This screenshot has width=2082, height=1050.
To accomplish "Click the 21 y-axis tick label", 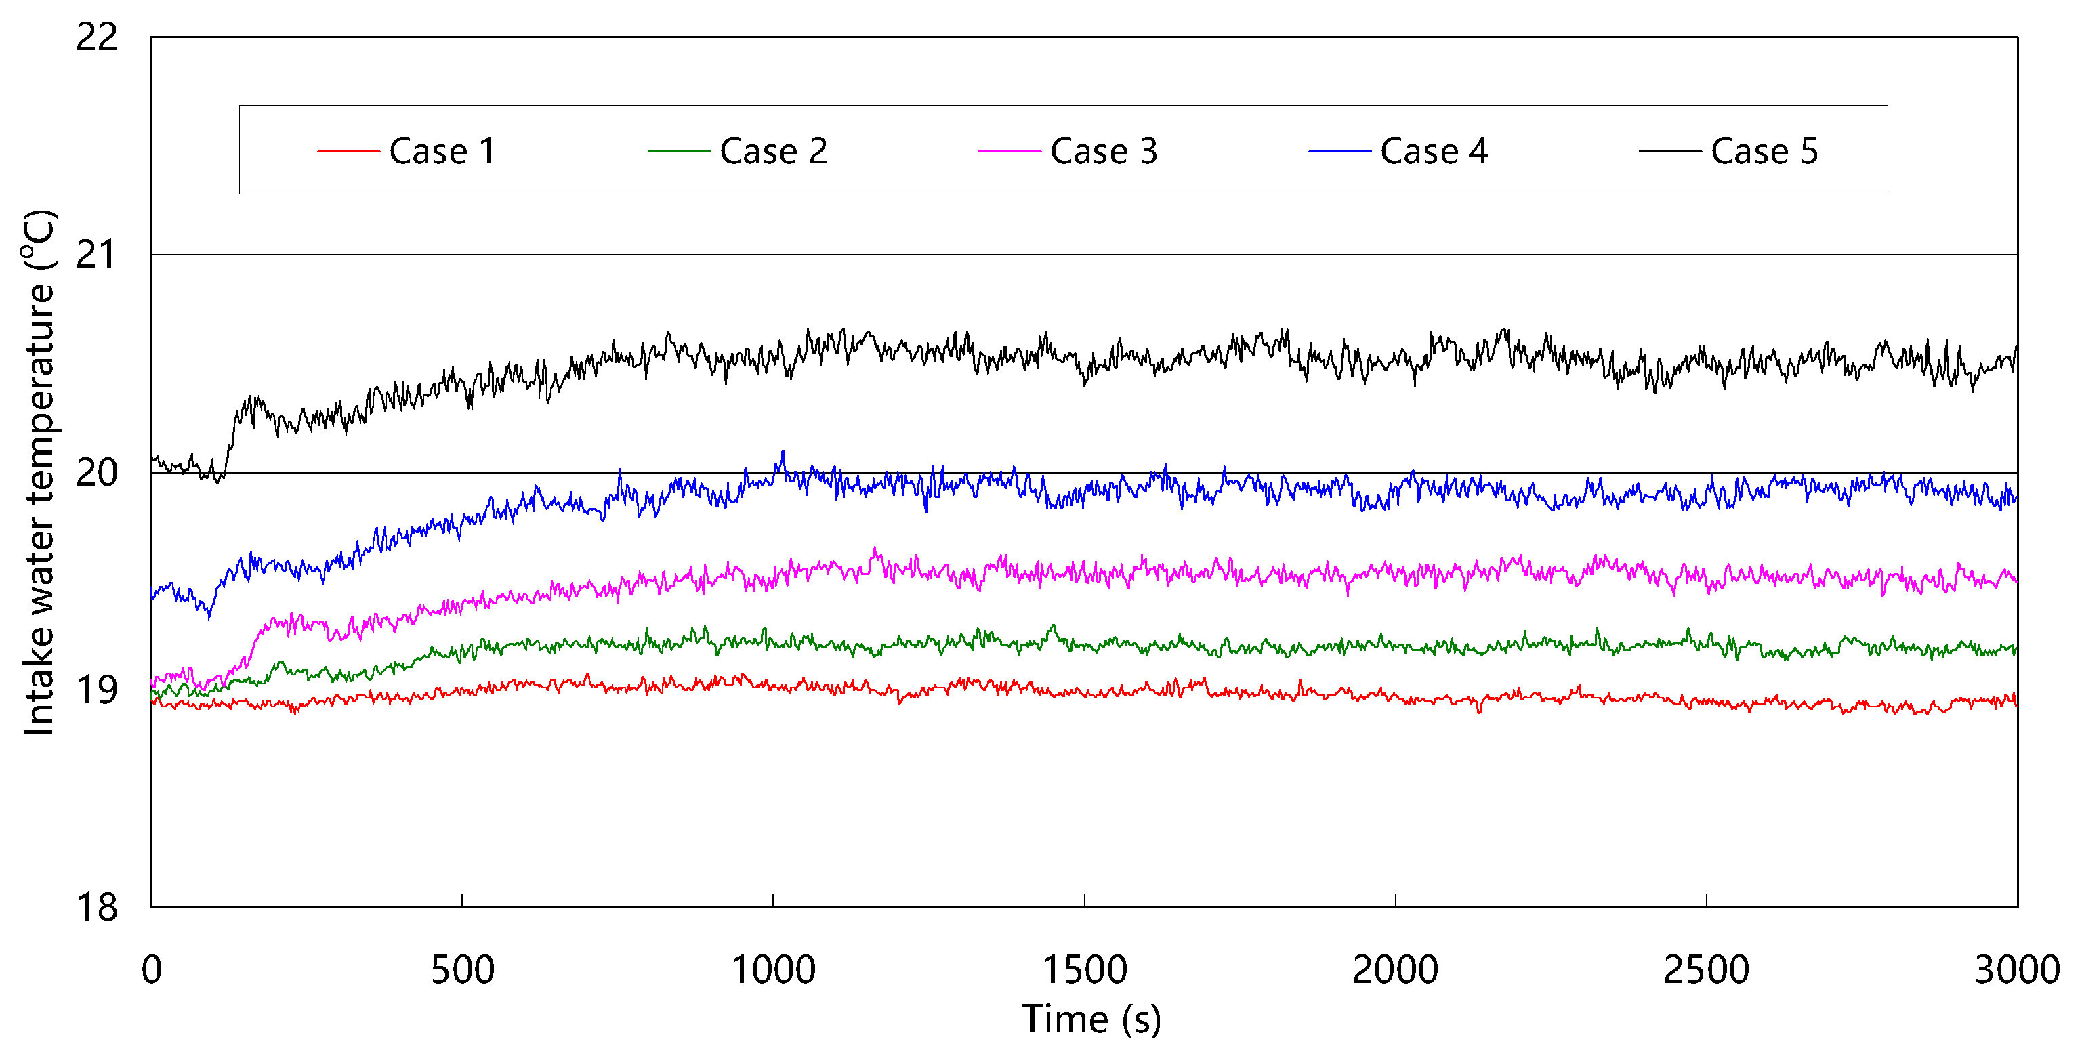I will [96, 255].
